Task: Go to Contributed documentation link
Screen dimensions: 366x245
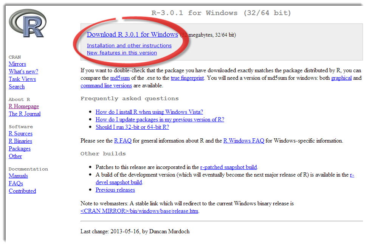Action: 22,191
